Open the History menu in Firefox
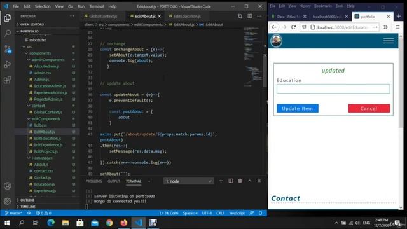 click(305, 6)
